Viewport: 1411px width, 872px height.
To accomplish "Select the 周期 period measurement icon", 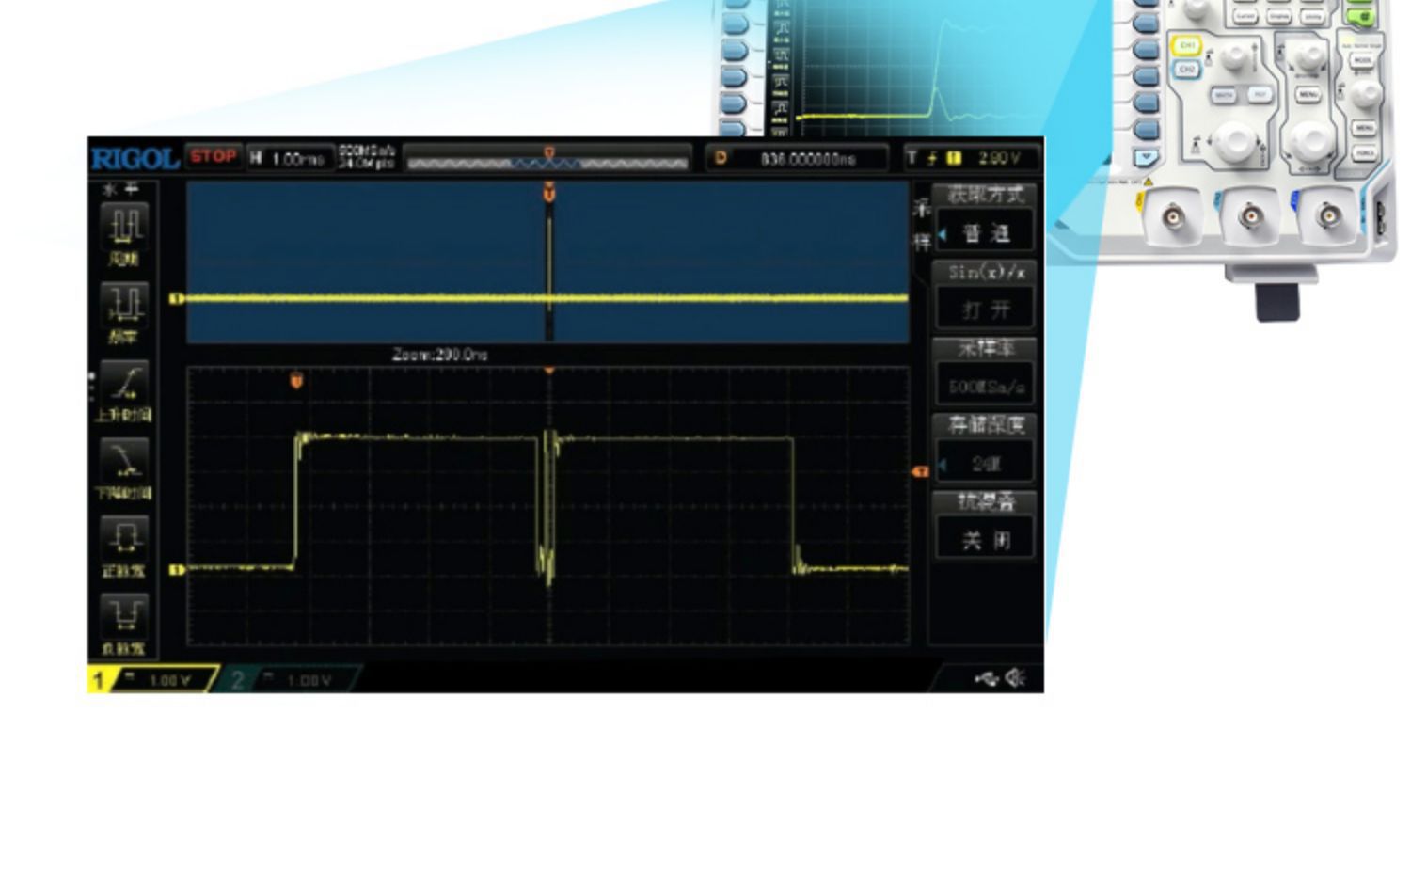I will (124, 227).
